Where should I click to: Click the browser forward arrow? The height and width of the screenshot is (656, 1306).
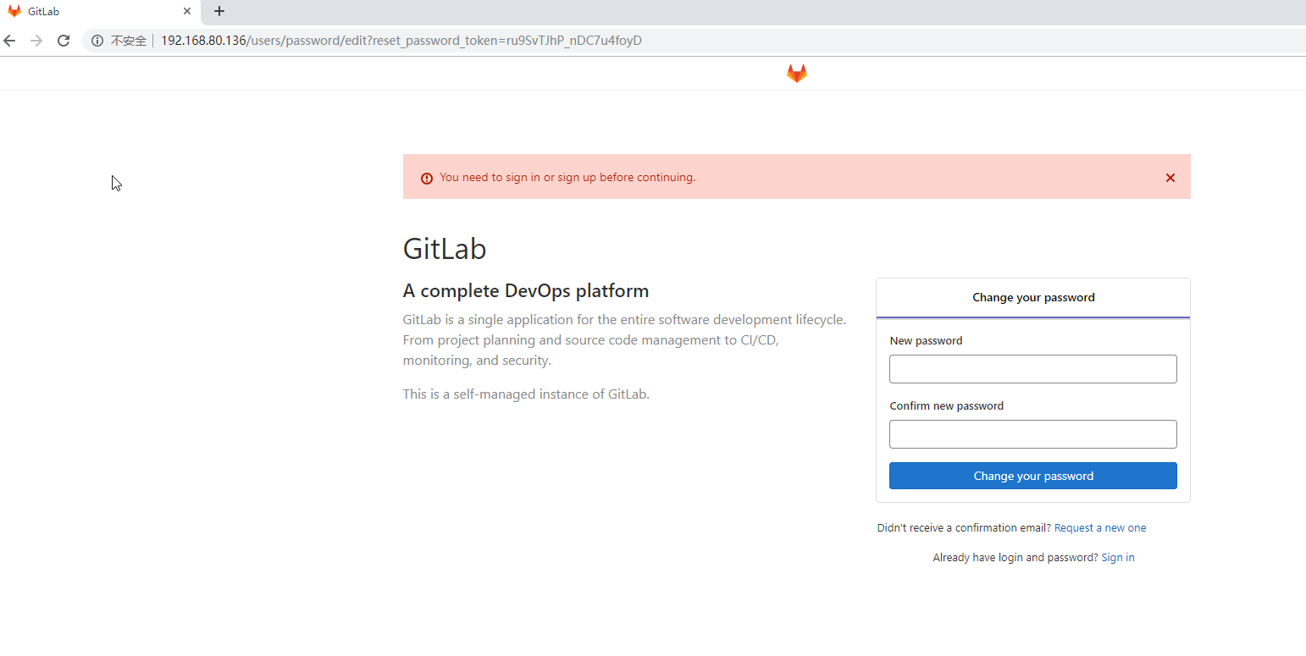pos(36,41)
